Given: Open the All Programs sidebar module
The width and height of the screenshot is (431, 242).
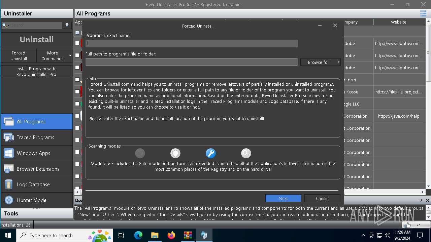Looking at the screenshot, I should point(36,122).
